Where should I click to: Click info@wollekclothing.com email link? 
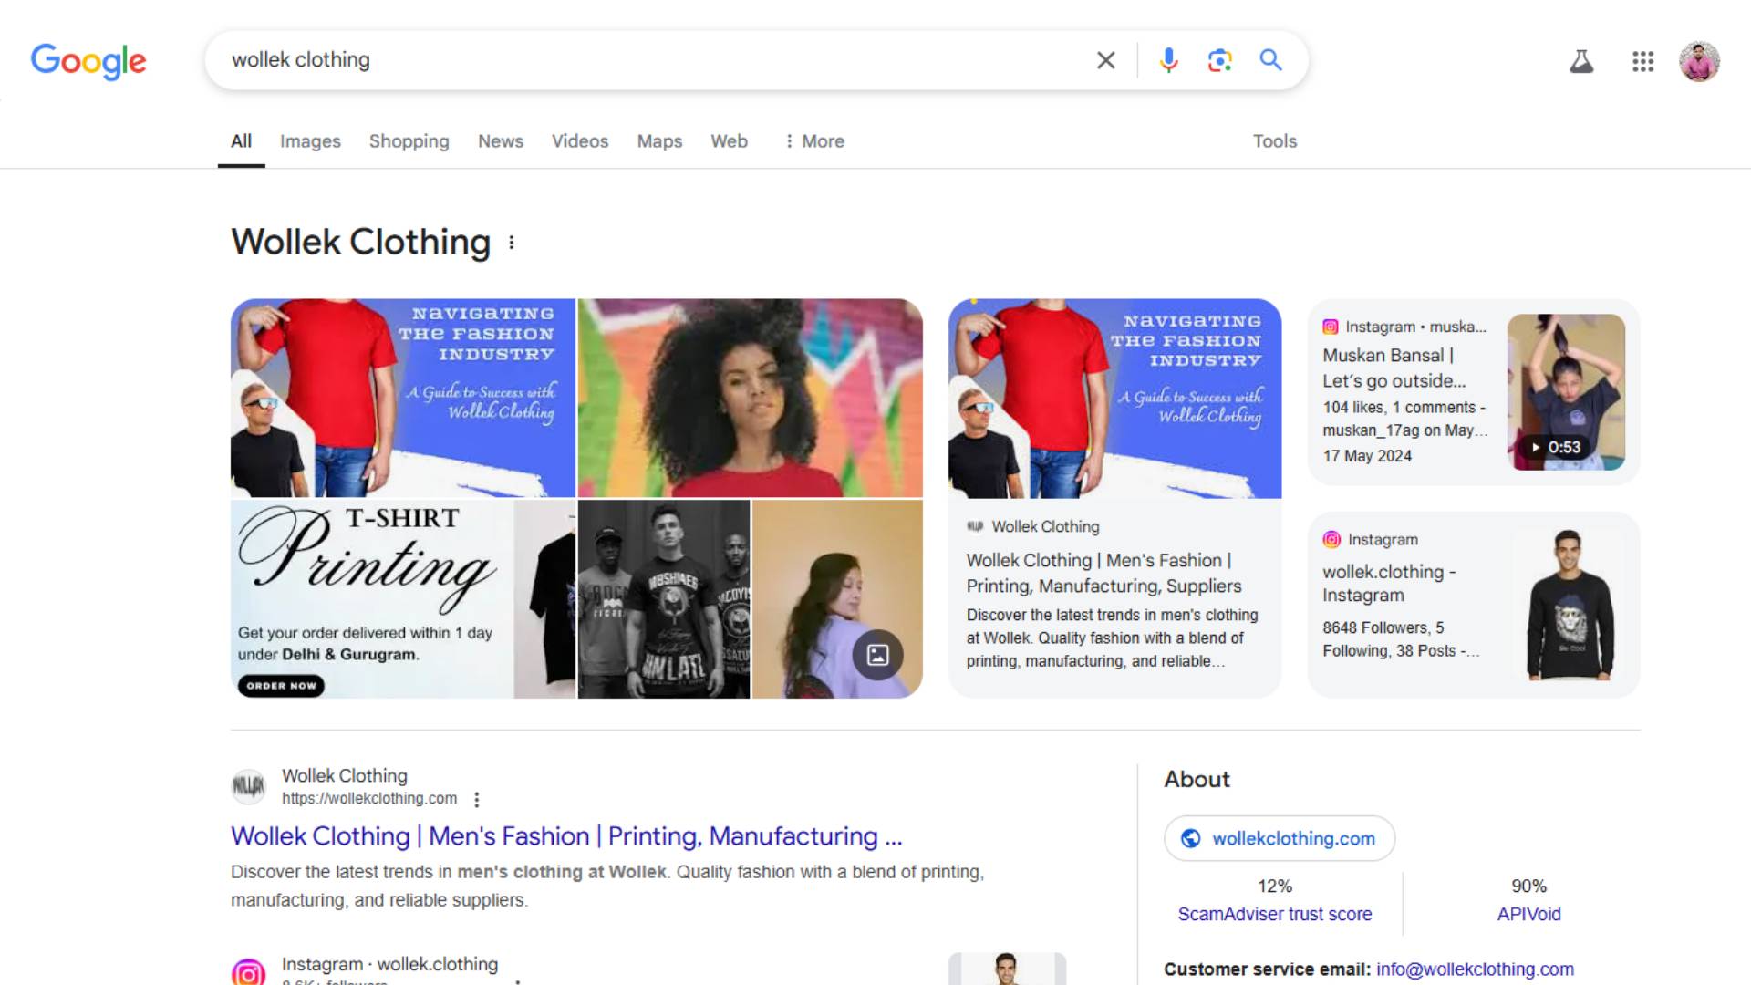click(x=1475, y=969)
